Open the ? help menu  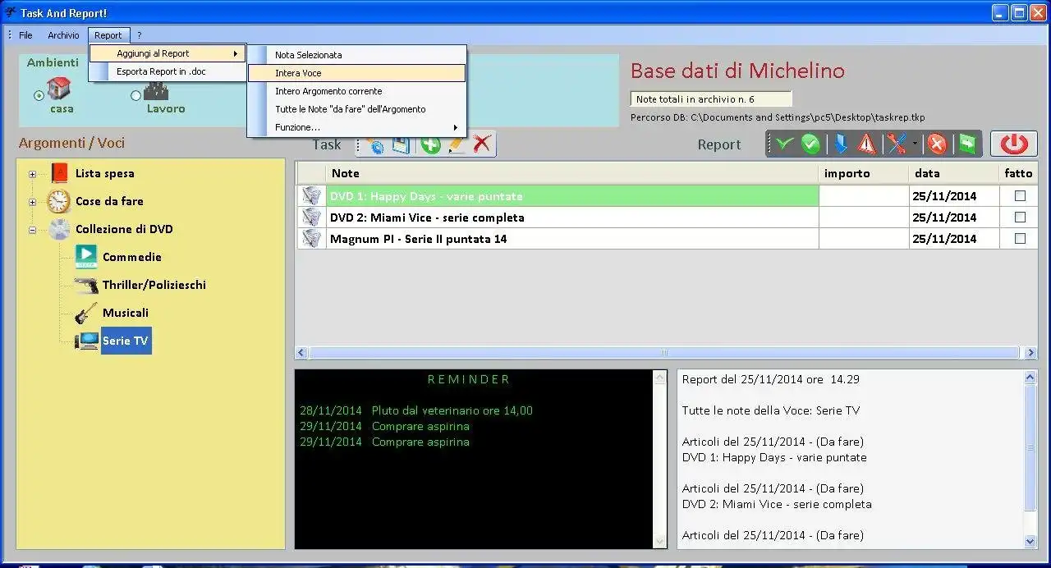click(140, 35)
